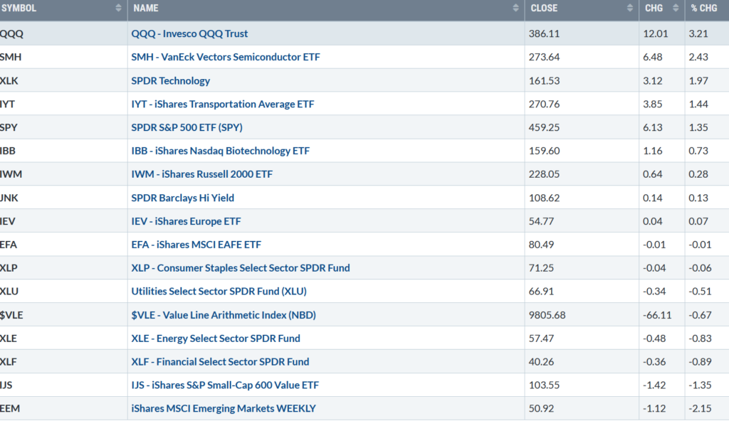Screen dimensions: 729x421
Task: Open IEV - iShares Europe ETF link
Action: point(186,220)
